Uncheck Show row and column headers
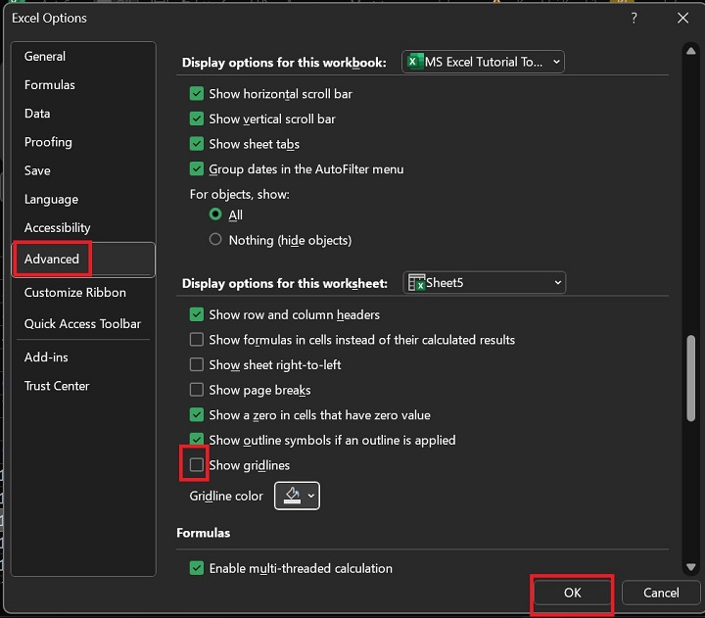 coord(197,314)
